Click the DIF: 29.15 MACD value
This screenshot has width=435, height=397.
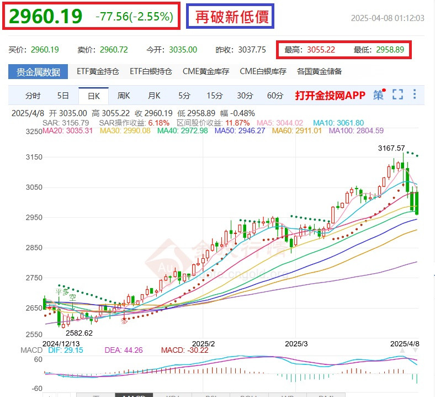click(66, 350)
